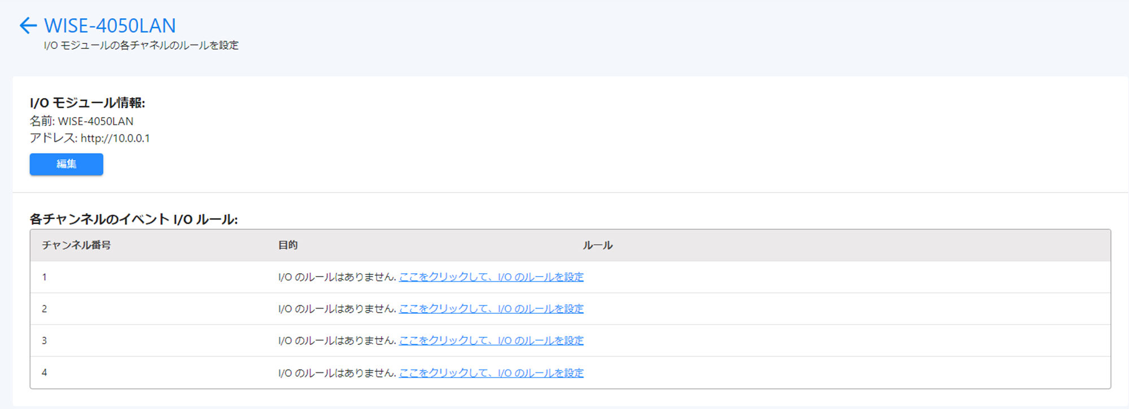Select channel number 3 cell
This screenshot has width=1129, height=409.
click(x=45, y=340)
